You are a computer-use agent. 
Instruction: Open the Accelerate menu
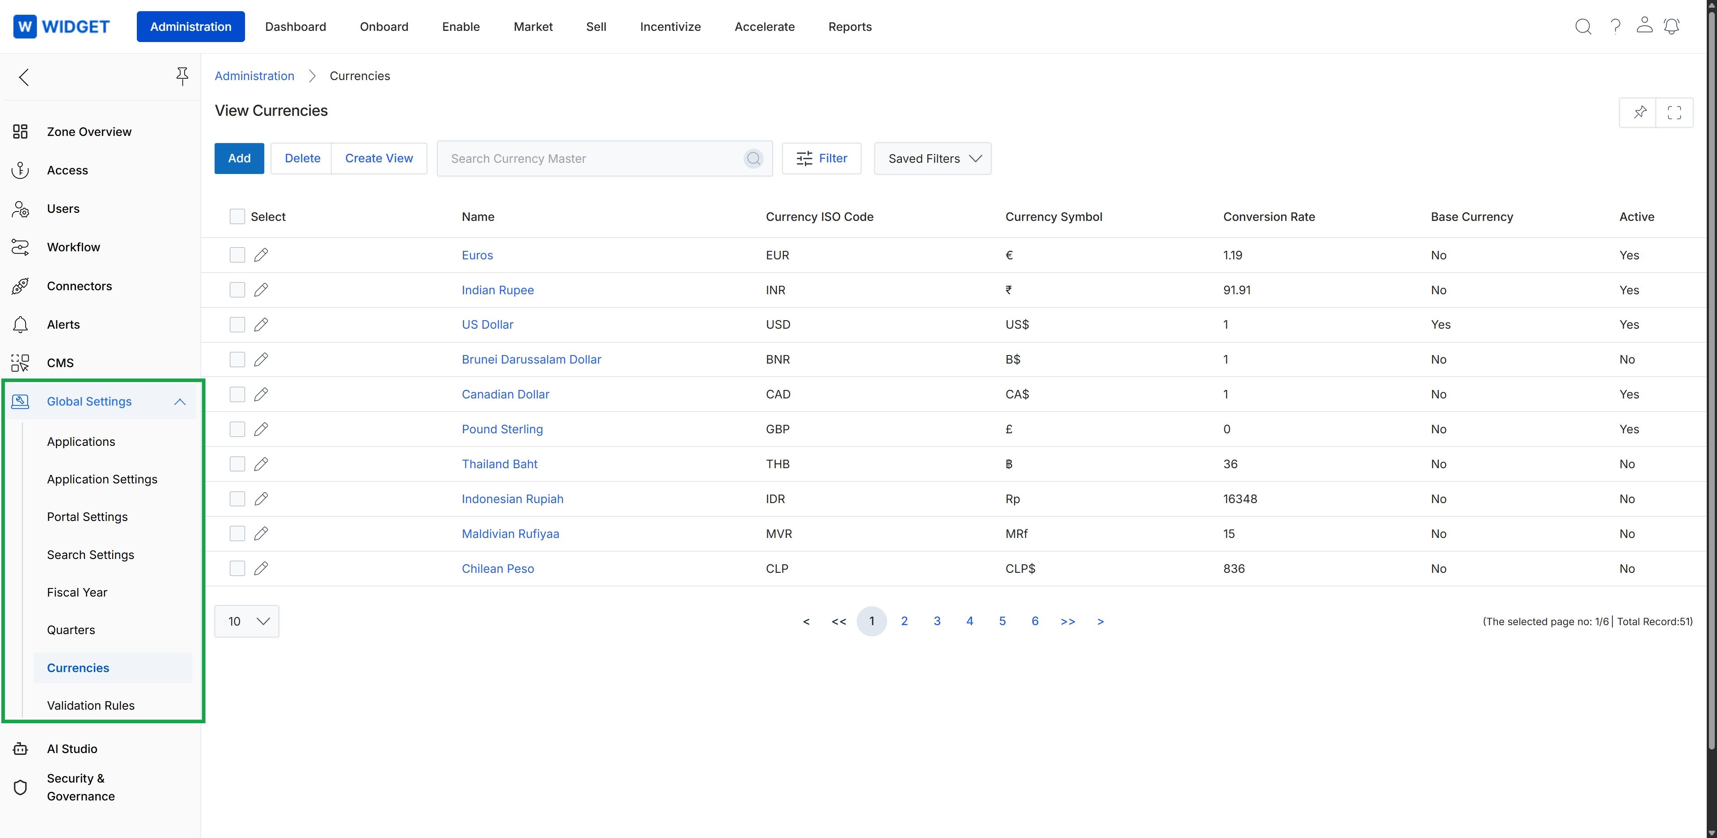[x=765, y=27]
